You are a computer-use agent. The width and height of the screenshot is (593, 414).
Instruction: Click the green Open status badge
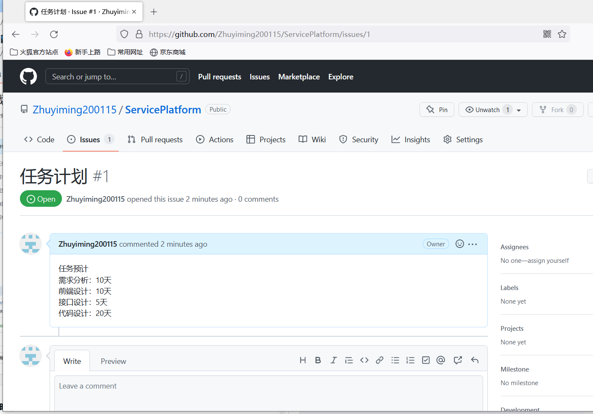(x=41, y=199)
